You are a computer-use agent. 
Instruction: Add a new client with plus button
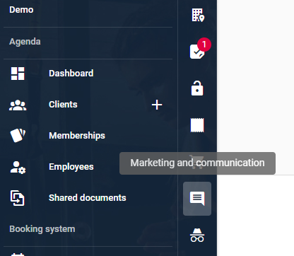tap(157, 105)
